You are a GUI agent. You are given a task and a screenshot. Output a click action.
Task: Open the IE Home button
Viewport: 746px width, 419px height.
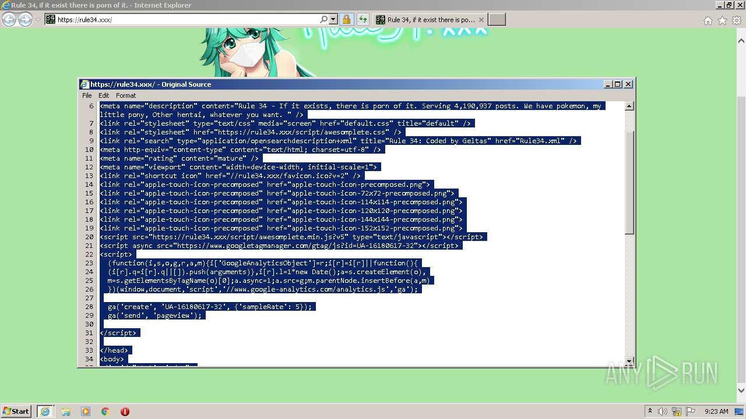[708, 20]
